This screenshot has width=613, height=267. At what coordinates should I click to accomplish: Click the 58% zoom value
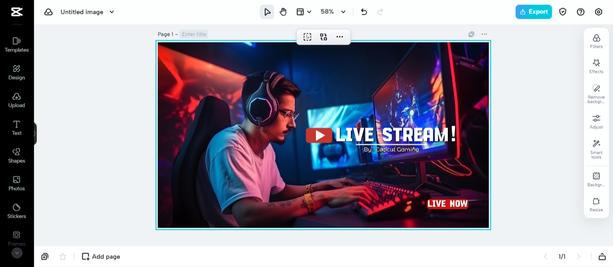click(327, 12)
